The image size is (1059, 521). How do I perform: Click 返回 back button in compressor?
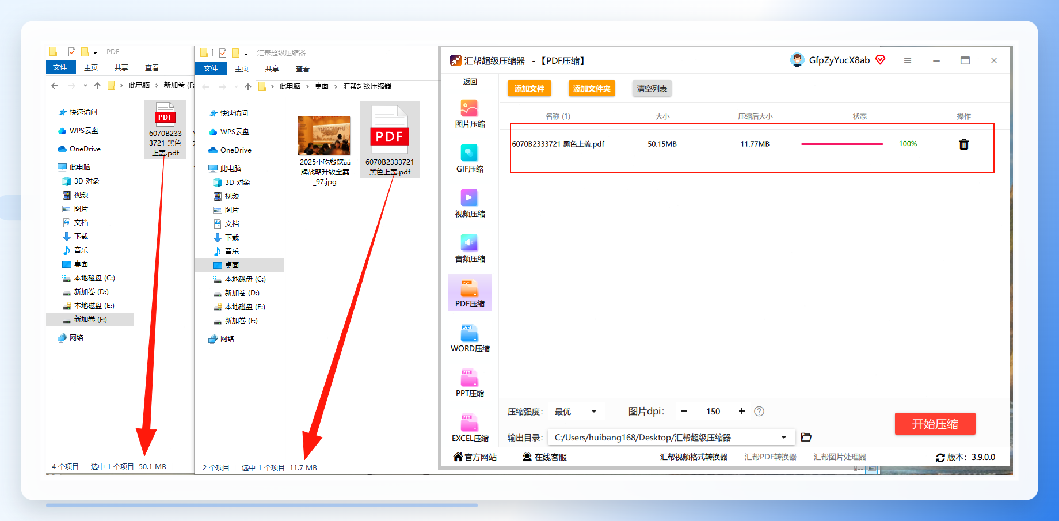tap(470, 82)
